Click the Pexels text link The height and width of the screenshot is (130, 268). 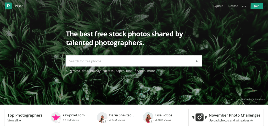(19, 6)
